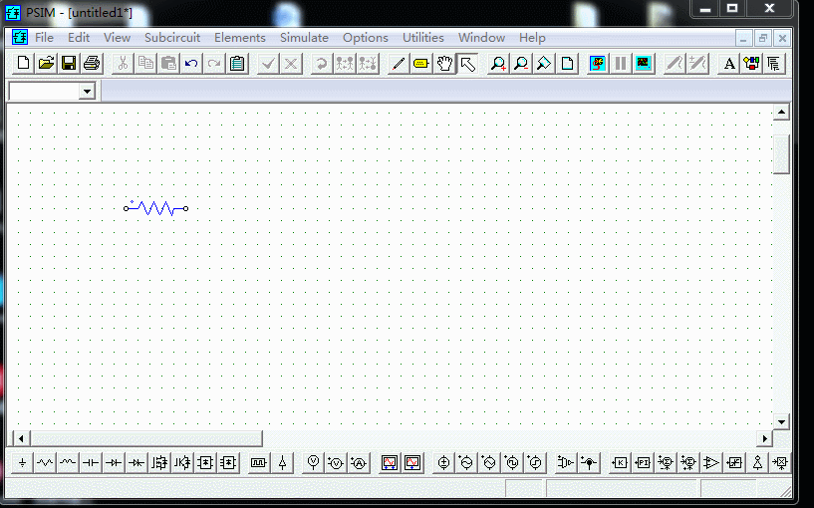Click the list icon at toolbar end
814x508 pixels.
click(x=774, y=64)
